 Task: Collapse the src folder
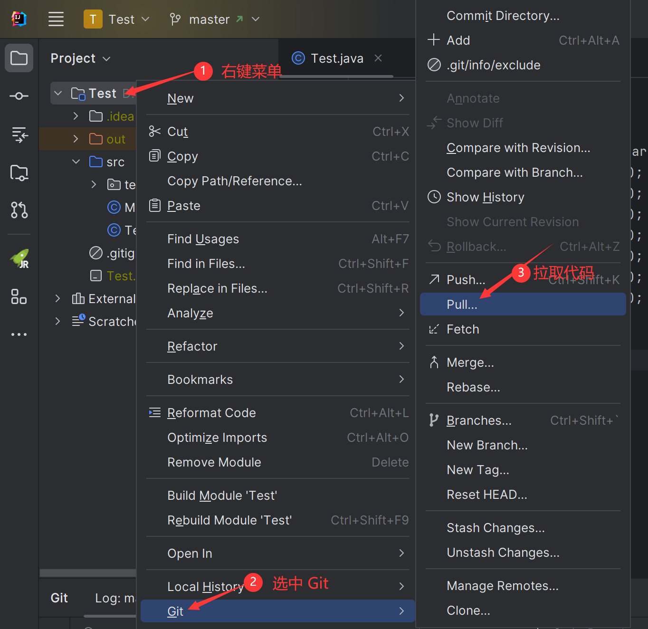[x=76, y=162]
